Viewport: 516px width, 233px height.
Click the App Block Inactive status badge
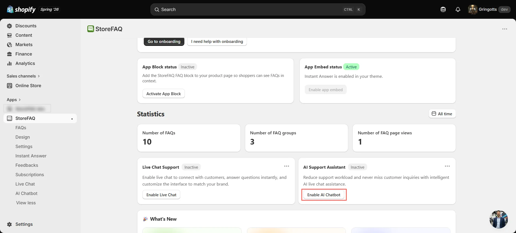[x=188, y=67]
